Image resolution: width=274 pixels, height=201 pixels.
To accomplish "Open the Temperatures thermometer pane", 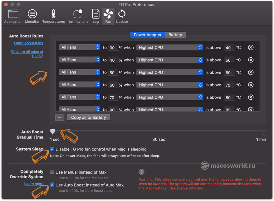I will [53, 16].
